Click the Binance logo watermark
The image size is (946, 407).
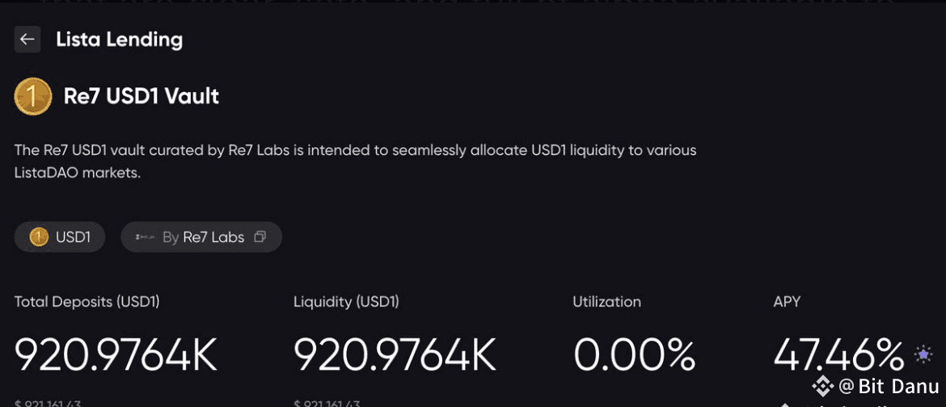(823, 386)
